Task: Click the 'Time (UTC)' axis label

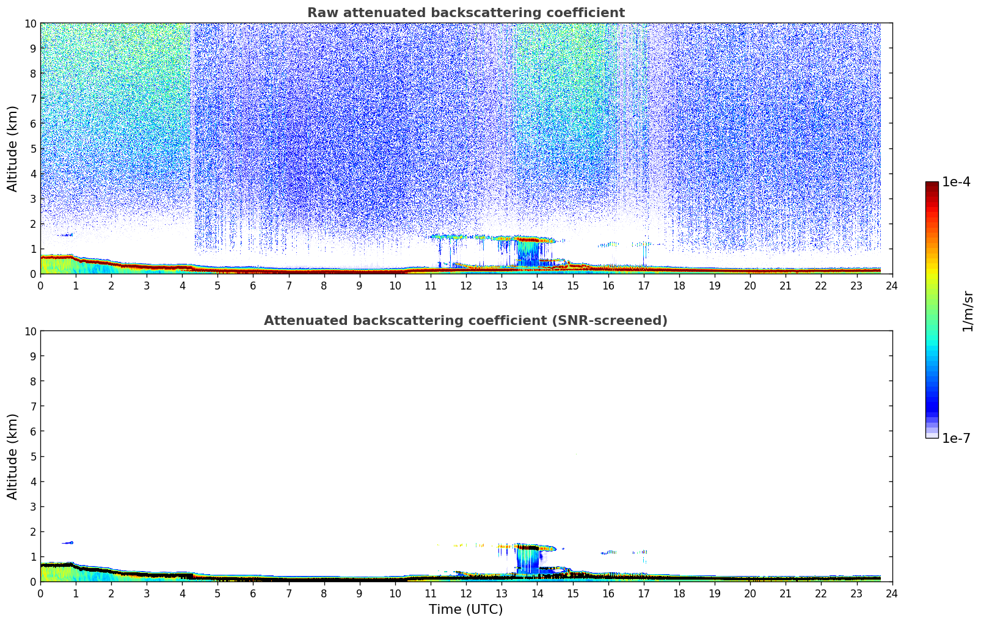Action: pyautogui.click(x=465, y=609)
